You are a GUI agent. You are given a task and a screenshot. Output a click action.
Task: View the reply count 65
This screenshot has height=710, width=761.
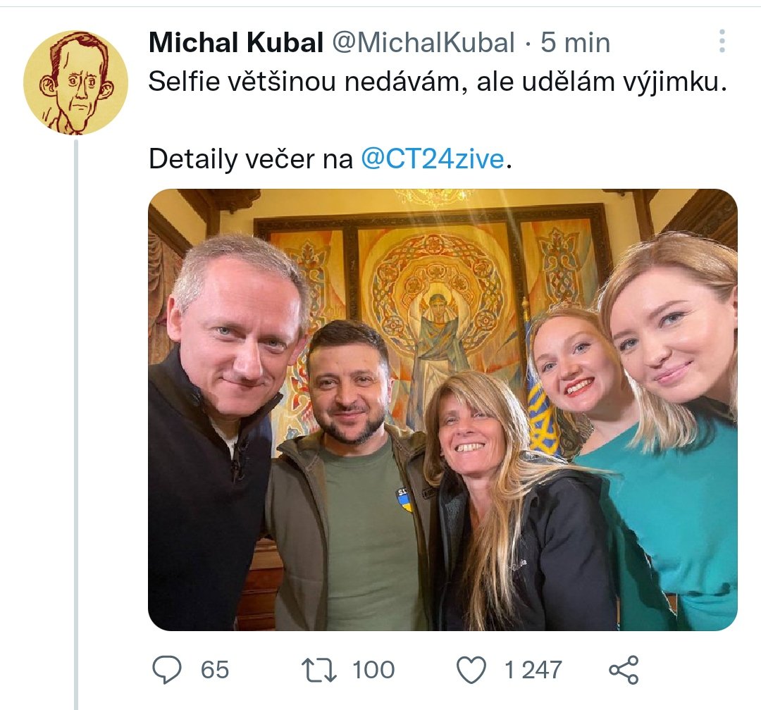pos(215,670)
